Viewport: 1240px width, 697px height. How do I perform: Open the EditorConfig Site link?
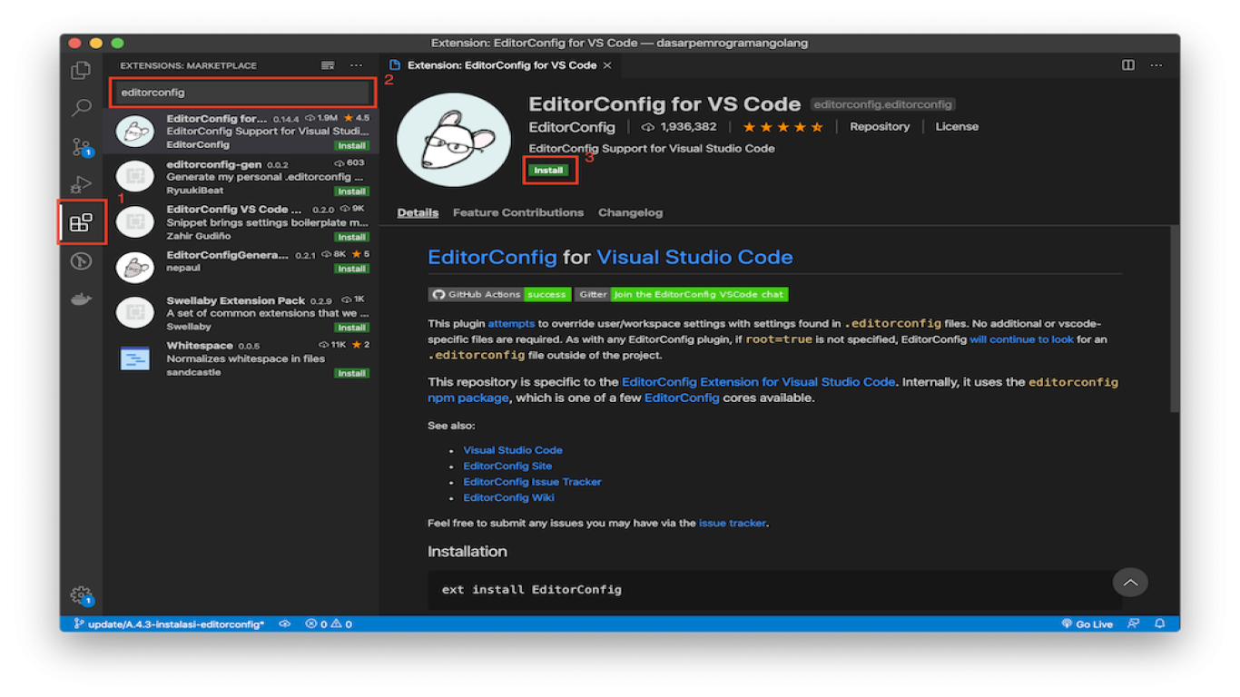pyautogui.click(x=507, y=466)
